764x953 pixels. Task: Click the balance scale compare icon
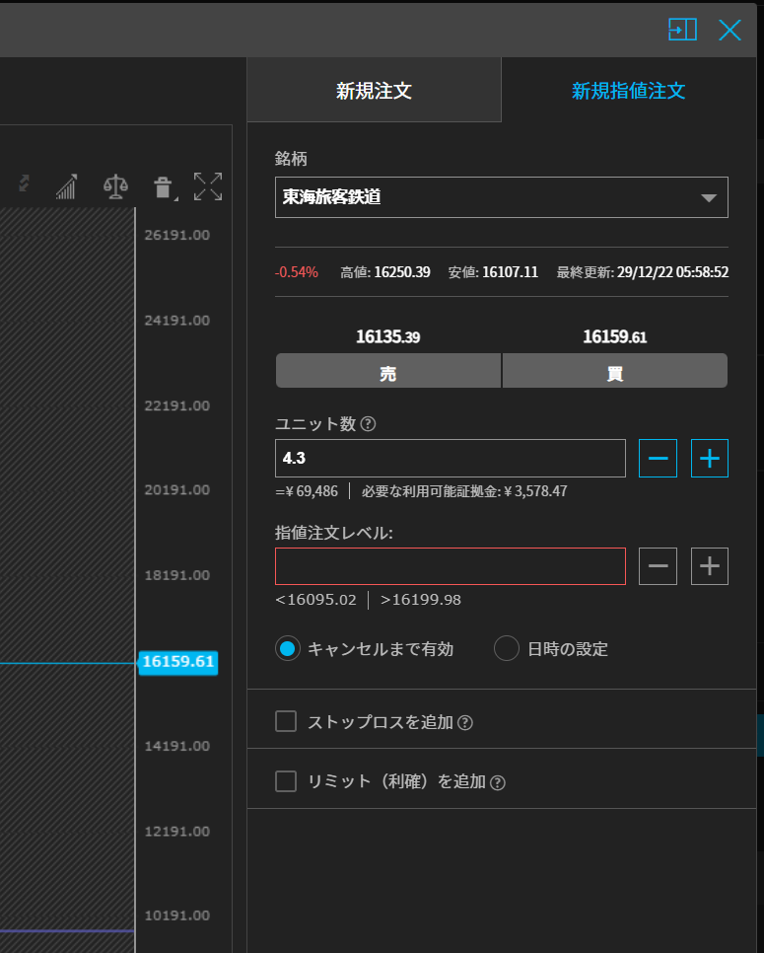116,186
